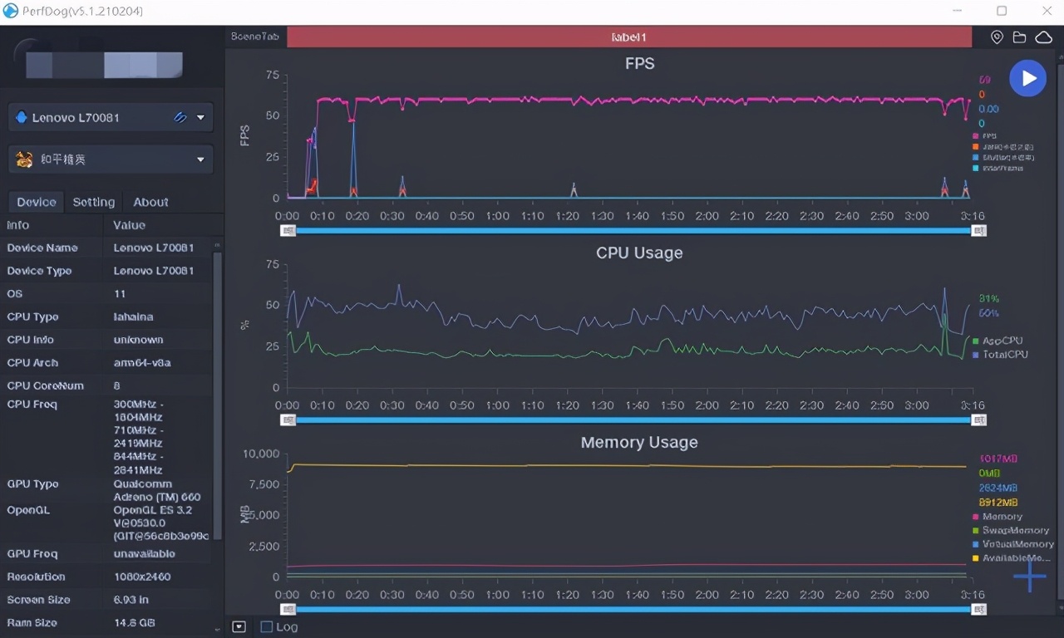Select the OS row label

point(15,294)
